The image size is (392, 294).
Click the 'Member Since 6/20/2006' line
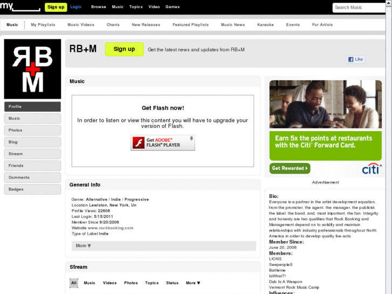click(95, 222)
